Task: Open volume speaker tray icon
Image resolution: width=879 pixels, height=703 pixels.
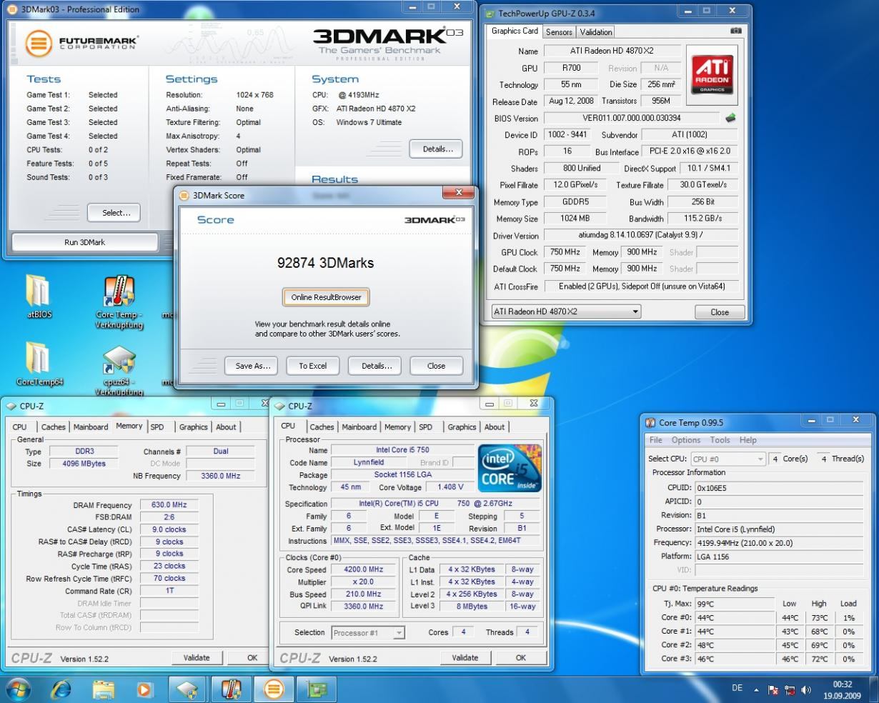Action: pos(806,690)
